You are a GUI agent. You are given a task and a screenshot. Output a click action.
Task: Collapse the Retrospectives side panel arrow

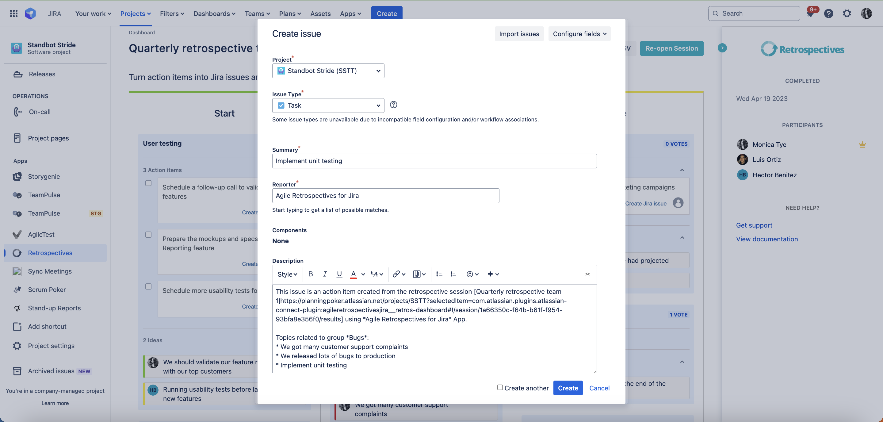(722, 48)
